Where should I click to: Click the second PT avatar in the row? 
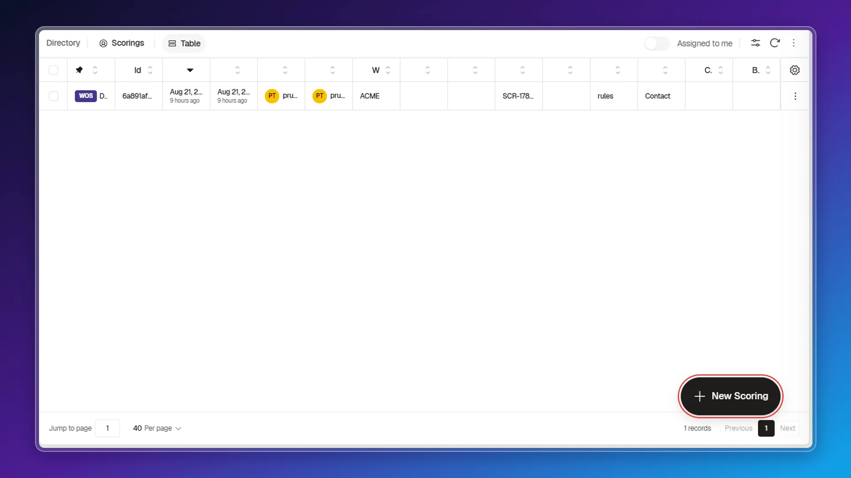(320, 96)
